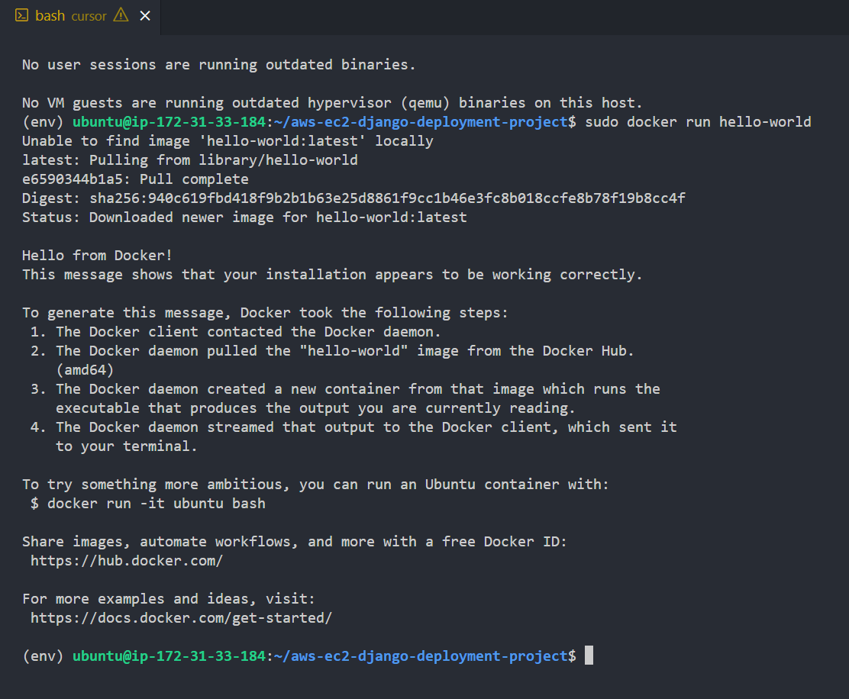Click the '(amd64)' architecture text
849x699 pixels.
pos(85,370)
